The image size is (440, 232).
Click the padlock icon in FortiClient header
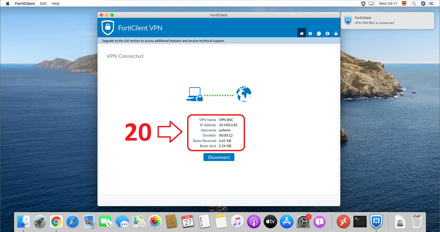[336, 33]
